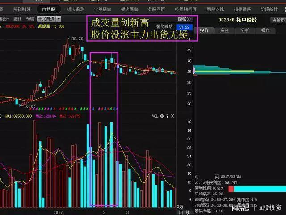Click the blue 57.22 price label
Image resolution: width=286 pixels, height=215 pixels.
[184, 27]
